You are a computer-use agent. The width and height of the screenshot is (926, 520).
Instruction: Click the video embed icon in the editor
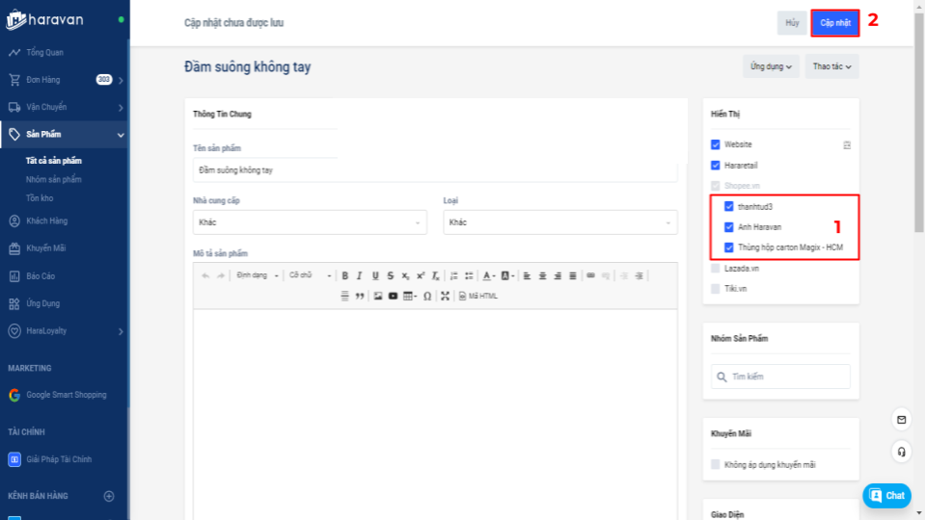[x=393, y=296]
